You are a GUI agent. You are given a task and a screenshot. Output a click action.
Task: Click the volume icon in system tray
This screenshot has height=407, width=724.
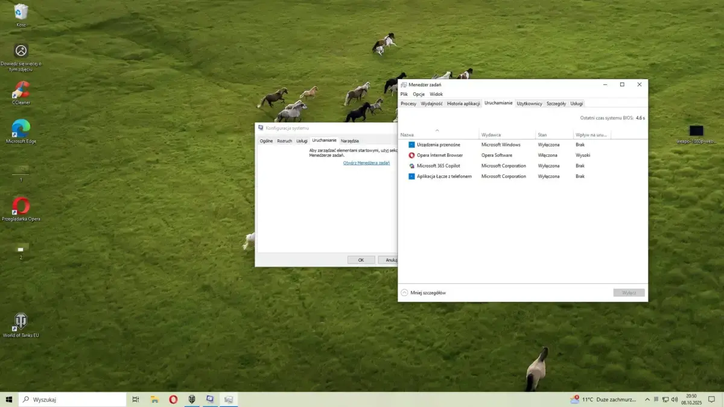pos(675,399)
